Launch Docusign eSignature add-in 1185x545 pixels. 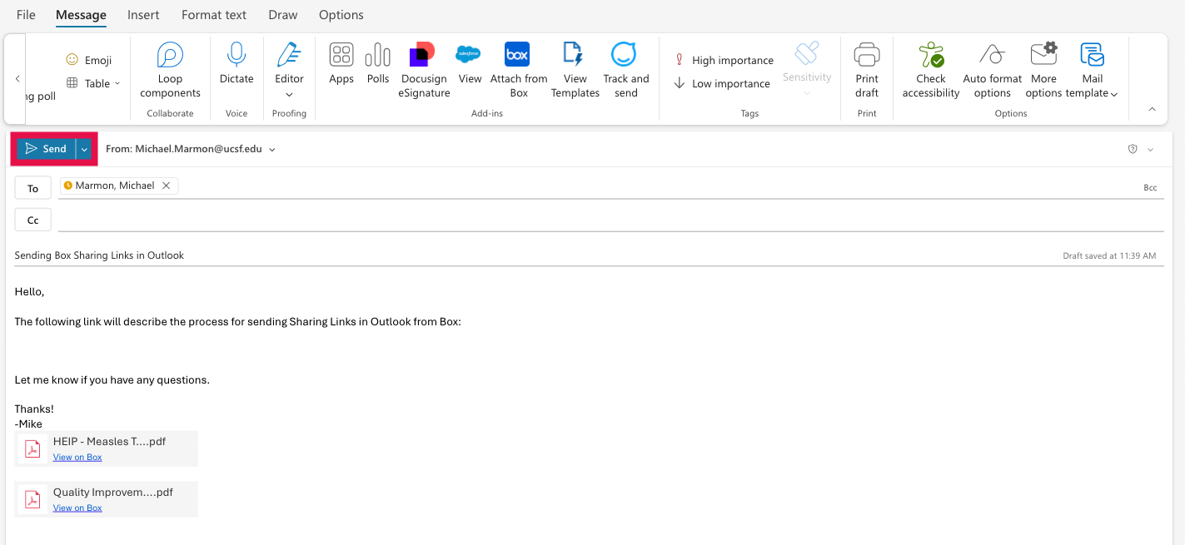(424, 71)
